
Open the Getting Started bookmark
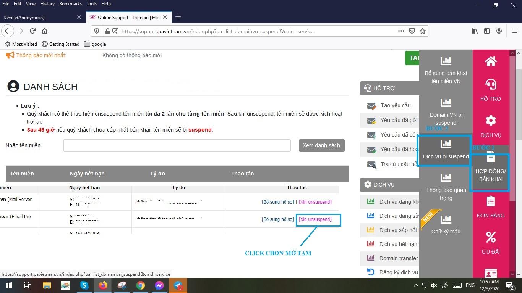click(61, 44)
